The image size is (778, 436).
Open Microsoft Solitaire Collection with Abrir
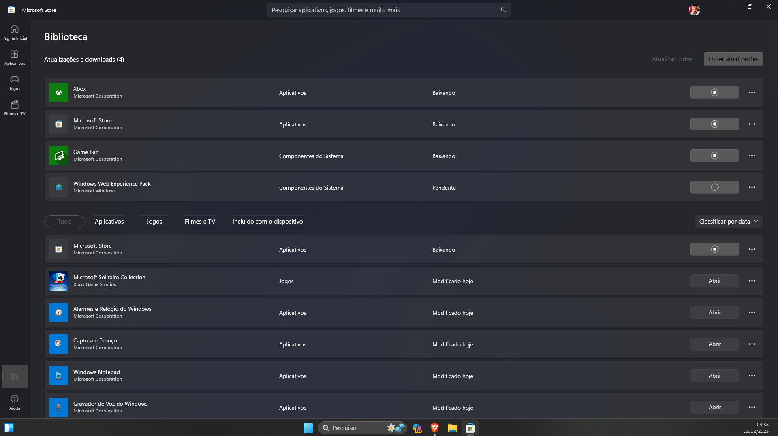[x=714, y=281]
